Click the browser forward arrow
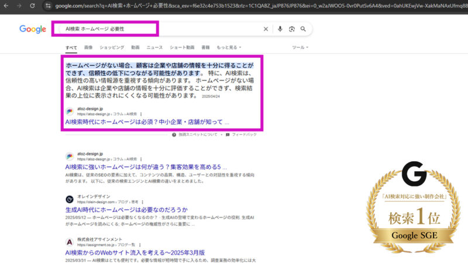 19,6
